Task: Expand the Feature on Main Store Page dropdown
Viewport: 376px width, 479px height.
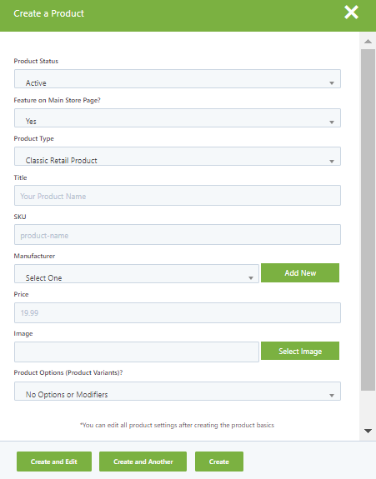Action: pyautogui.click(x=178, y=118)
